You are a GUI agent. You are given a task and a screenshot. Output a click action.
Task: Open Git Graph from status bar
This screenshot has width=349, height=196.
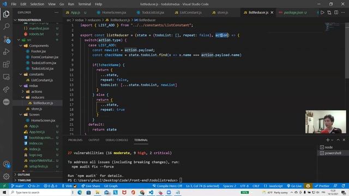pos(111,186)
